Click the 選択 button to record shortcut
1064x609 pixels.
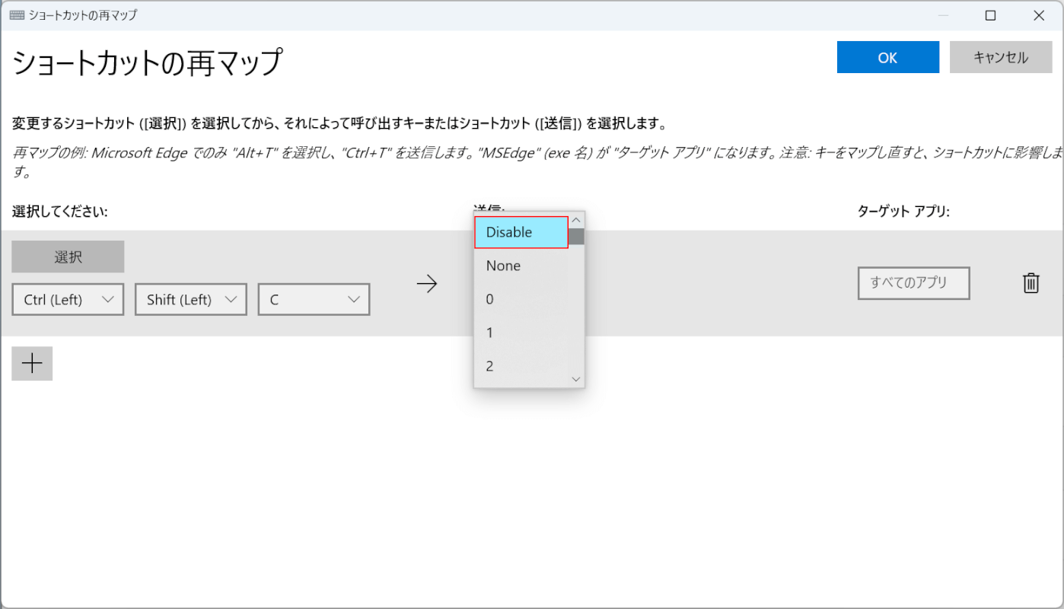(x=68, y=257)
